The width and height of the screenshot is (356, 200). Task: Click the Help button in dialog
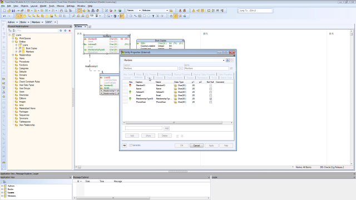pyautogui.click(x=226, y=146)
